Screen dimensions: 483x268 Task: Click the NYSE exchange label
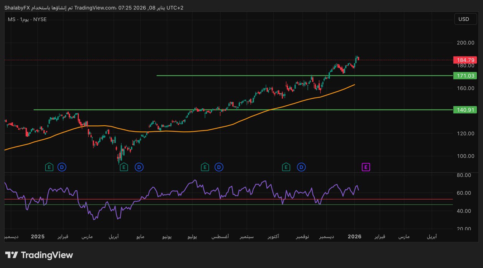coord(40,19)
